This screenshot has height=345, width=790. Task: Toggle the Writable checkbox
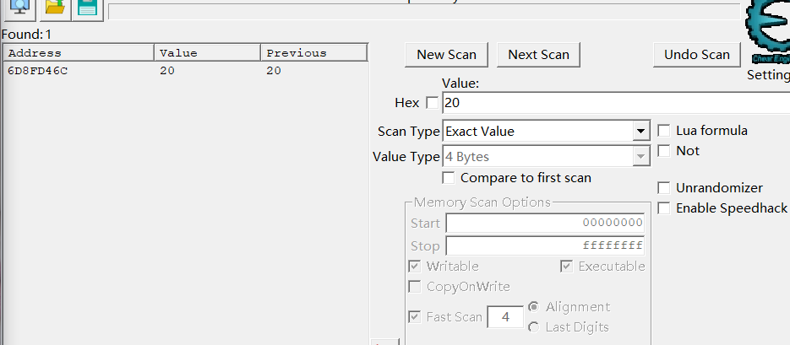click(415, 267)
